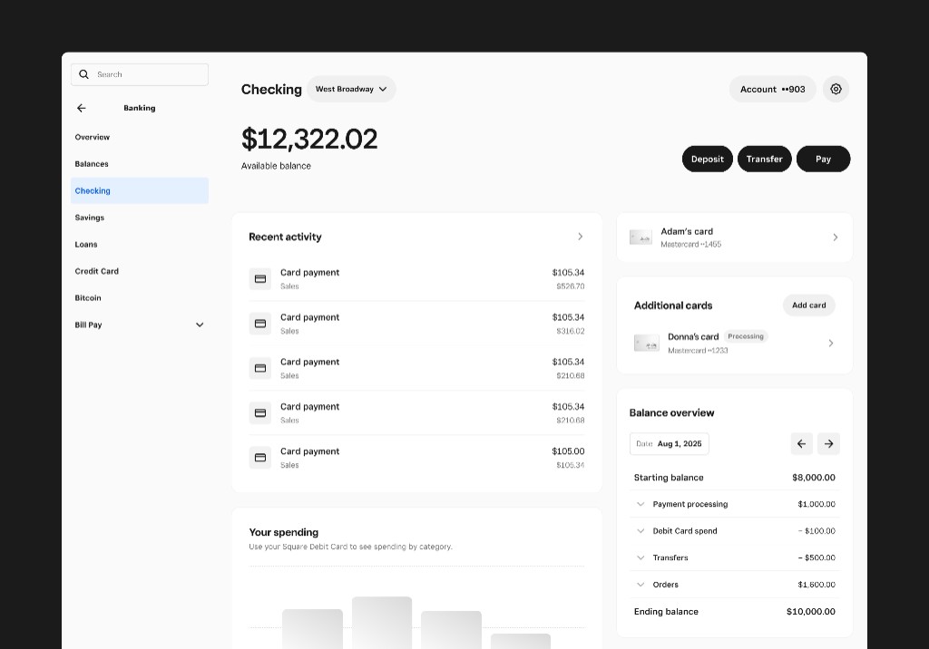This screenshot has height=649, width=929.
Task: Expand the Bill Pay submenu chevron
Action: click(200, 324)
